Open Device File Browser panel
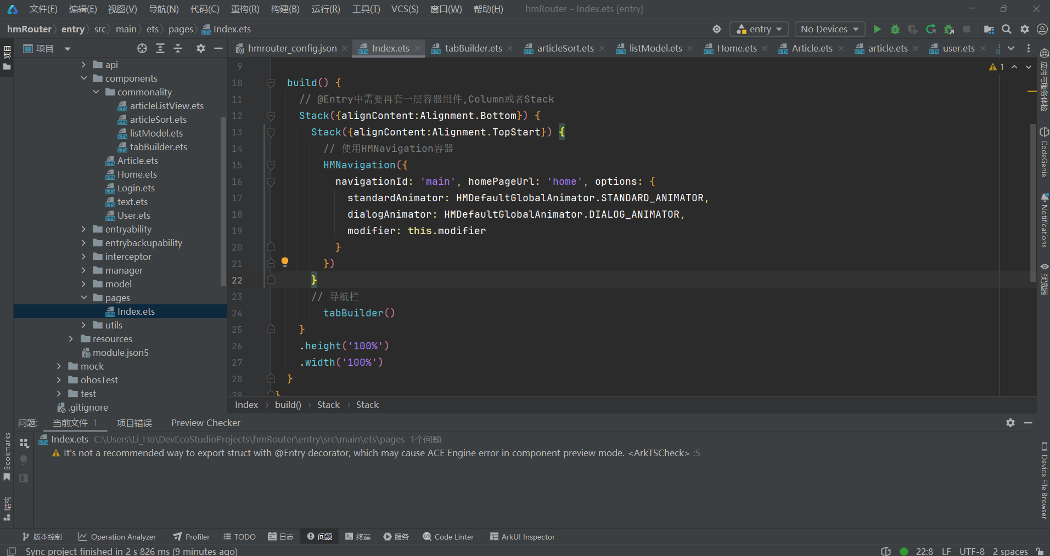This screenshot has height=556, width=1050. [1043, 480]
